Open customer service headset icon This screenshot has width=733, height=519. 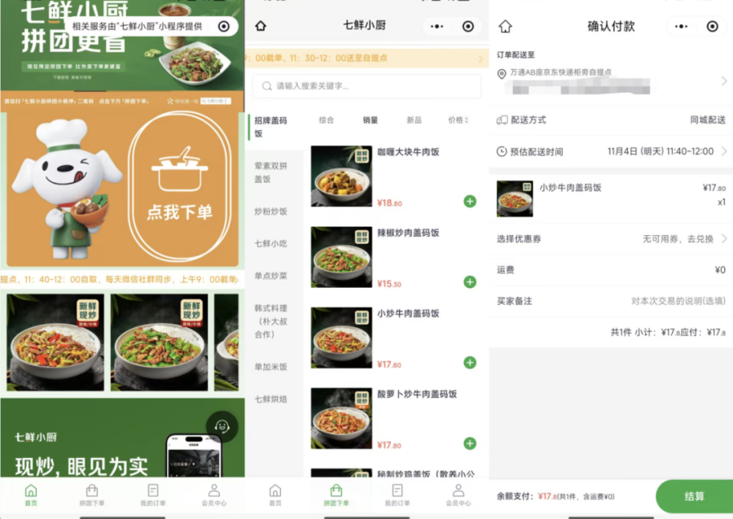click(222, 426)
